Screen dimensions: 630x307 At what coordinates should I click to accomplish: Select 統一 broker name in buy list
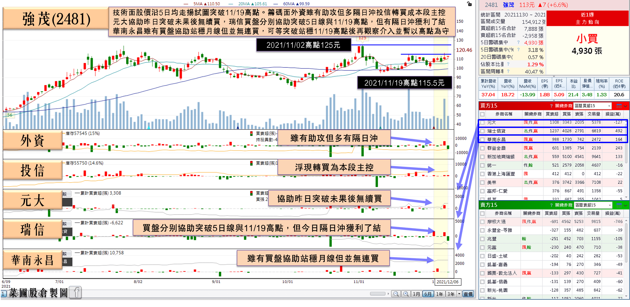[x=492, y=165]
